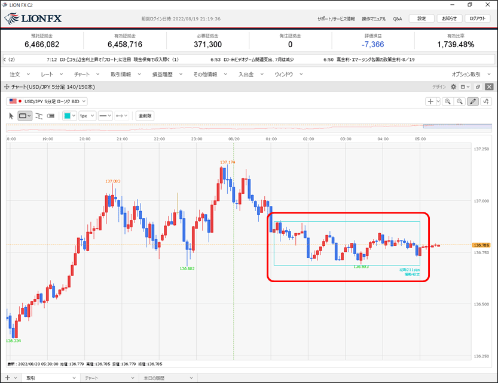498x383 pixels.
Task: Open the chart design gear settings
Action: click(454, 87)
